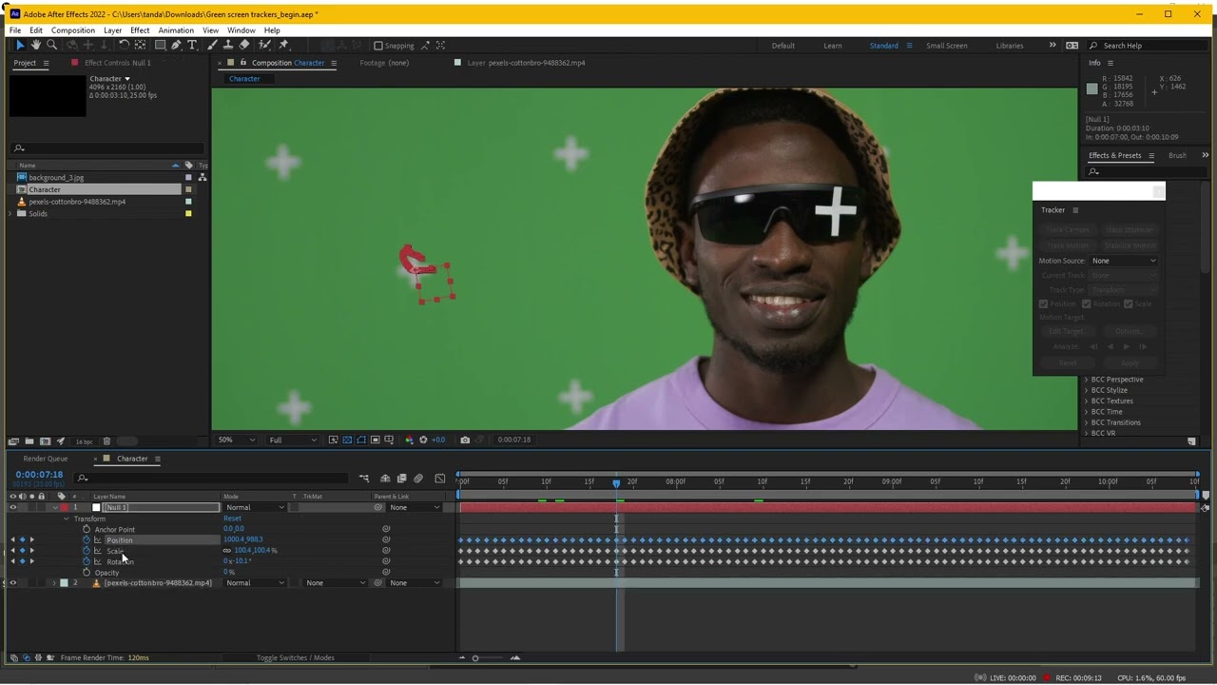
Task: Select the Horizontal Type tool
Action: (x=192, y=45)
